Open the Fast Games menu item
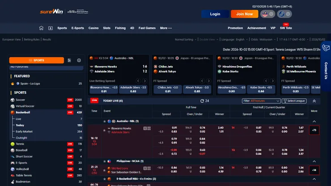Image resolution: width=331 pixels, height=186 pixels. tap(147, 28)
